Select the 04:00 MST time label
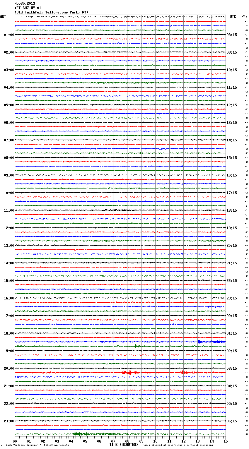This screenshot has width=249, height=449. pos(9,88)
